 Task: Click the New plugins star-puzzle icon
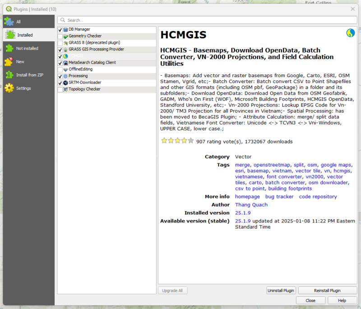10,61
